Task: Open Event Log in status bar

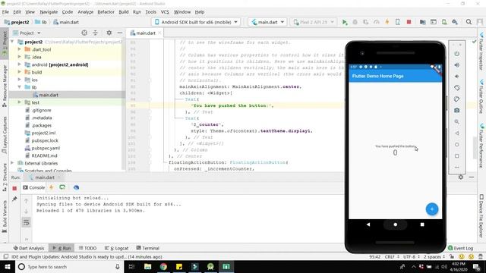Action: pyautogui.click(x=461, y=248)
